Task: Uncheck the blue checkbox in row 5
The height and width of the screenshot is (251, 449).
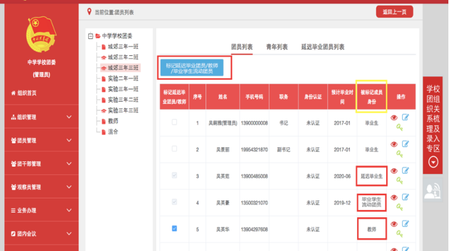Action: pos(174,228)
